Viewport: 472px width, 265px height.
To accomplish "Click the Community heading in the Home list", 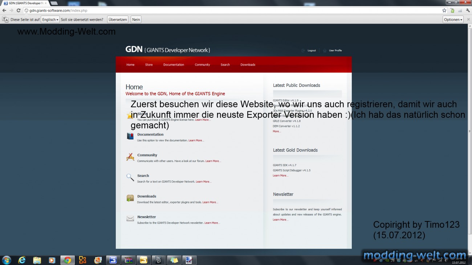I will click(147, 155).
